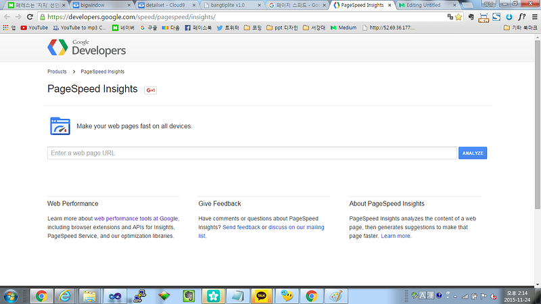
Task: Open web performance tools at Google link
Action: [x=136, y=218]
